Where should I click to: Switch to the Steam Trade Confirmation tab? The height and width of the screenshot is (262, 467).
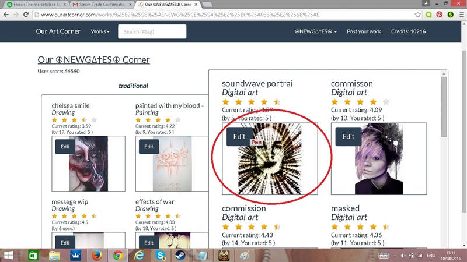coord(101,5)
